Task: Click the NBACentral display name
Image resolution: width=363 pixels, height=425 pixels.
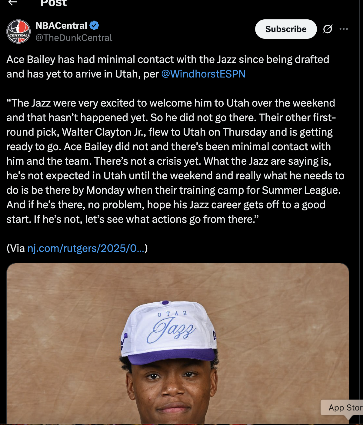Action: (61, 25)
